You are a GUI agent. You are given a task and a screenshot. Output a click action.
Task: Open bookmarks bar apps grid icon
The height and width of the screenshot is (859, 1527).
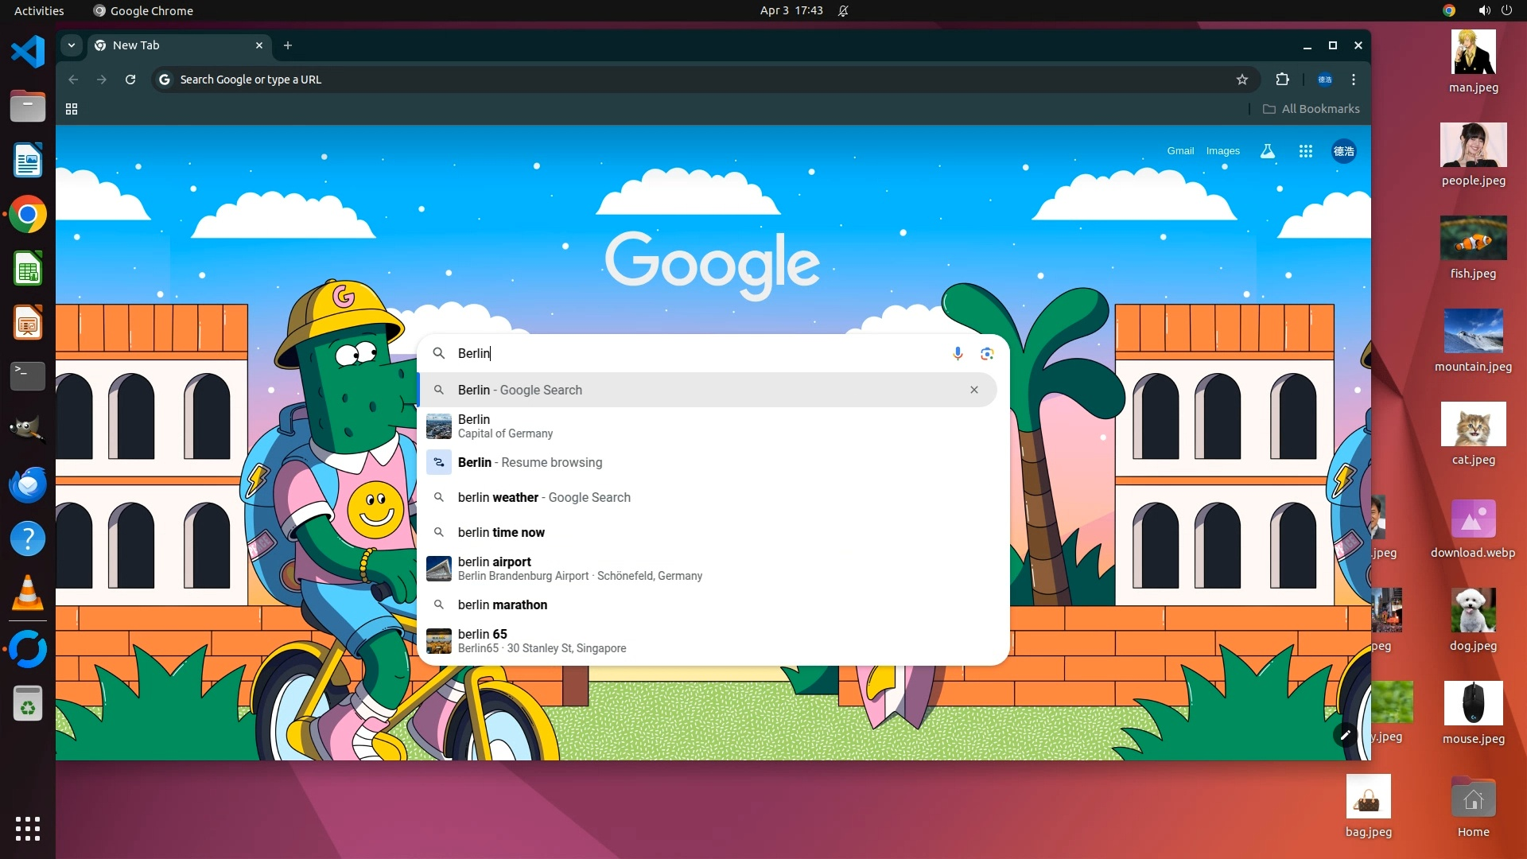click(72, 109)
